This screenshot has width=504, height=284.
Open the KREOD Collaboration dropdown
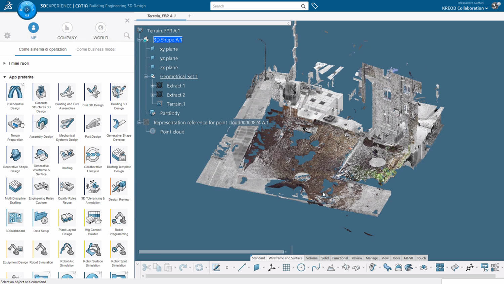click(465, 8)
